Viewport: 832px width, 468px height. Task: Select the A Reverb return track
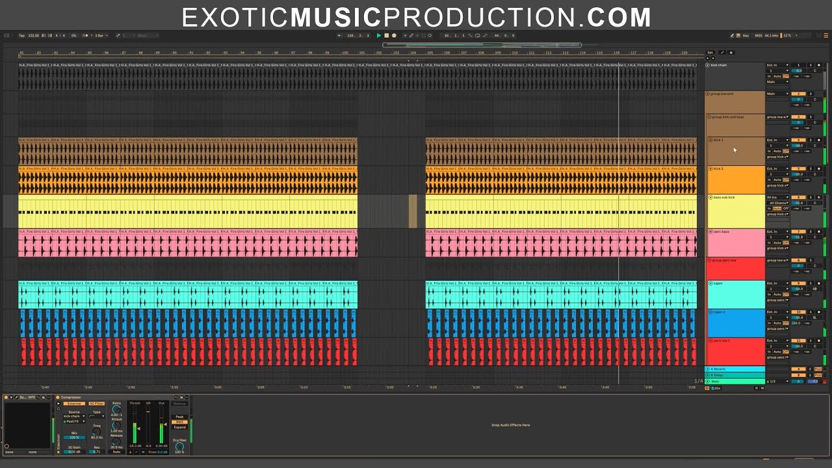point(735,369)
